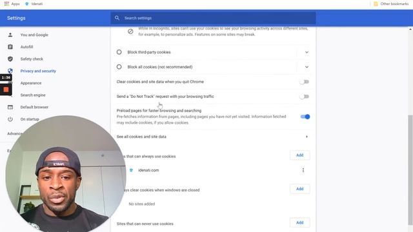Open Safety check settings section
413x232 pixels.
tap(32, 59)
